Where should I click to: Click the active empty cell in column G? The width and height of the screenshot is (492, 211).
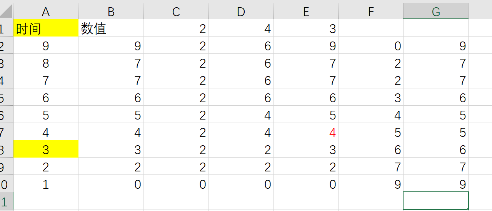click(436, 201)
